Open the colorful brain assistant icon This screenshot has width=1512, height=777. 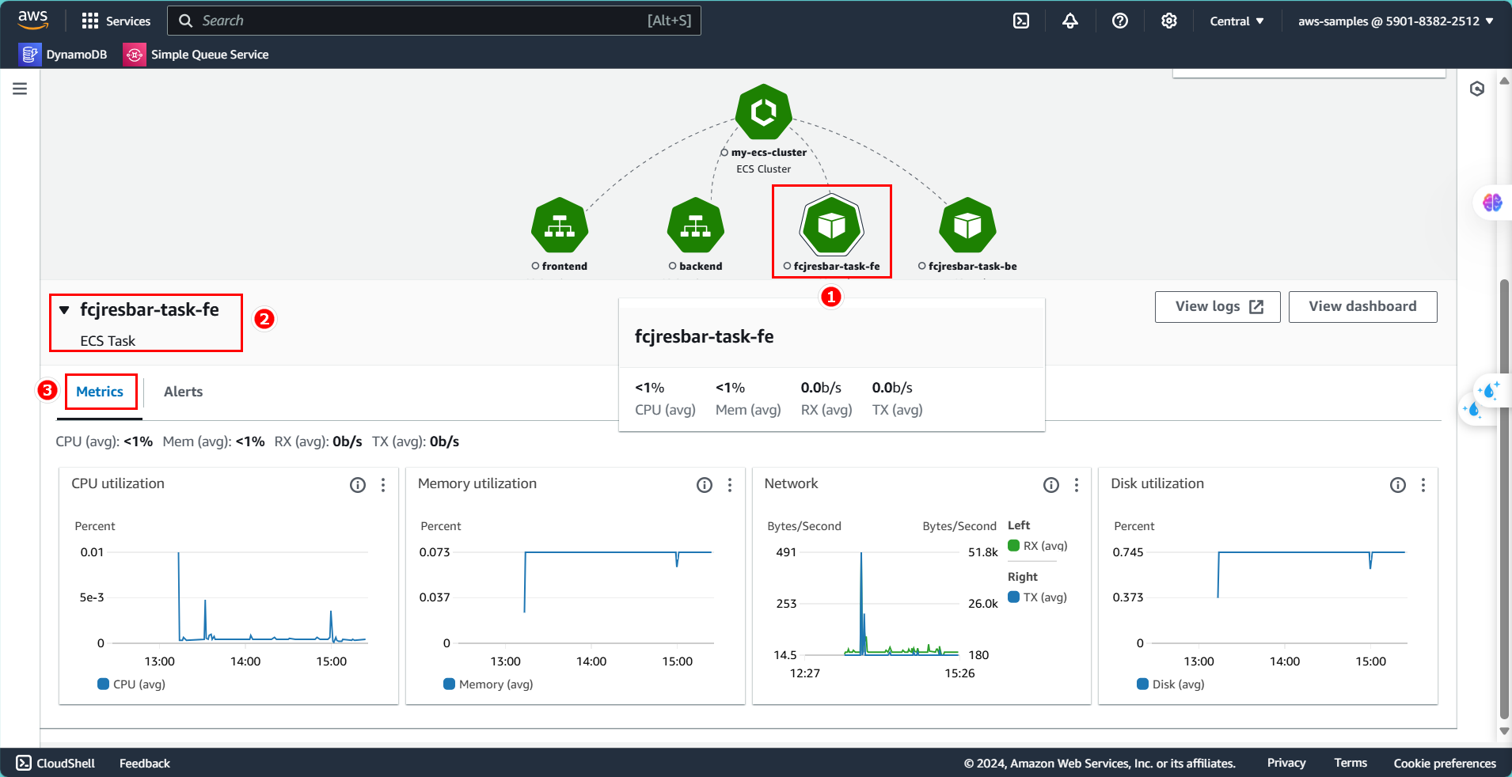click(x=1492, y=203)
